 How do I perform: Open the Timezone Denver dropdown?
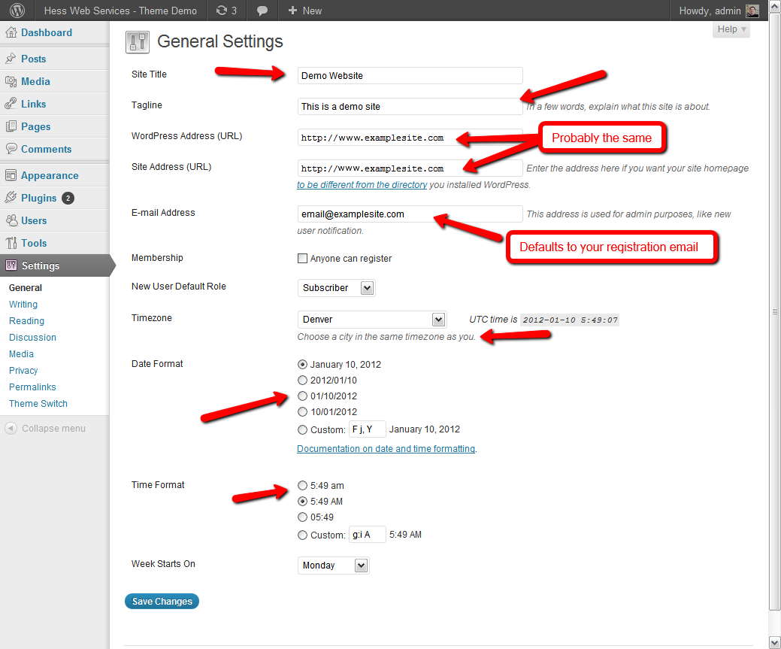pyautogui.click(x=372, y=320)
